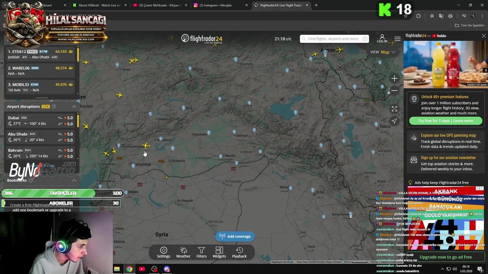Click the Flightradar24 logo
Screen dimensions: 488x274
pyautogui.click(x=202, y=39)
